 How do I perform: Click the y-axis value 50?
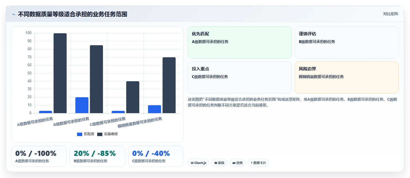[x=29, y=73]
